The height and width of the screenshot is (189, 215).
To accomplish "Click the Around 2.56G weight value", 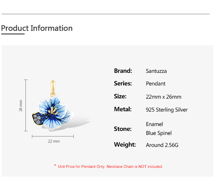I will coord(162,145).
